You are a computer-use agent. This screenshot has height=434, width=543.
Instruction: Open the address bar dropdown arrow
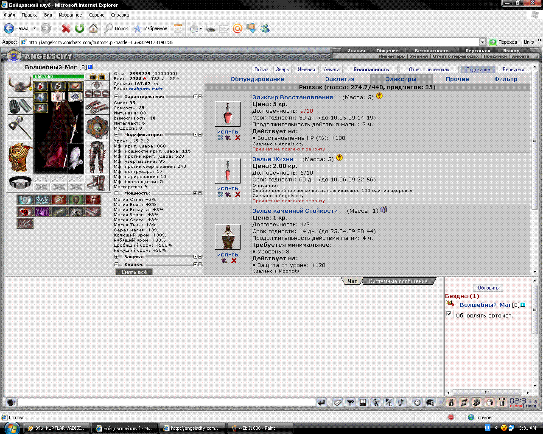tap(482, 42)
